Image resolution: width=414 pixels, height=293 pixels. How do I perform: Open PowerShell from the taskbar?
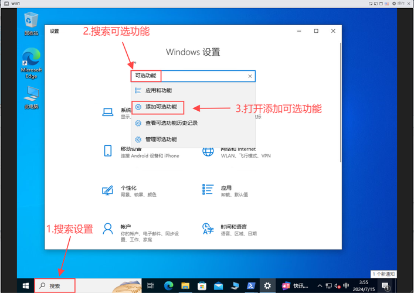coord(251,285)
